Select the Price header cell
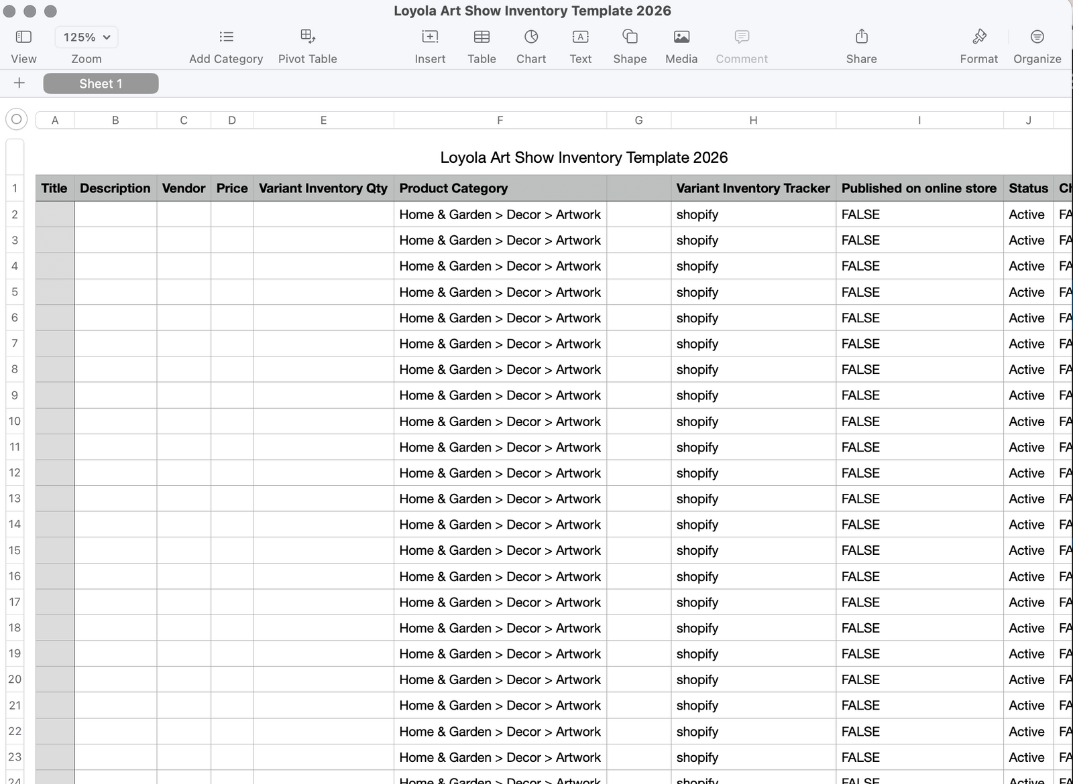This screenshot has height=784, width=1073. [x=232, y=188]
